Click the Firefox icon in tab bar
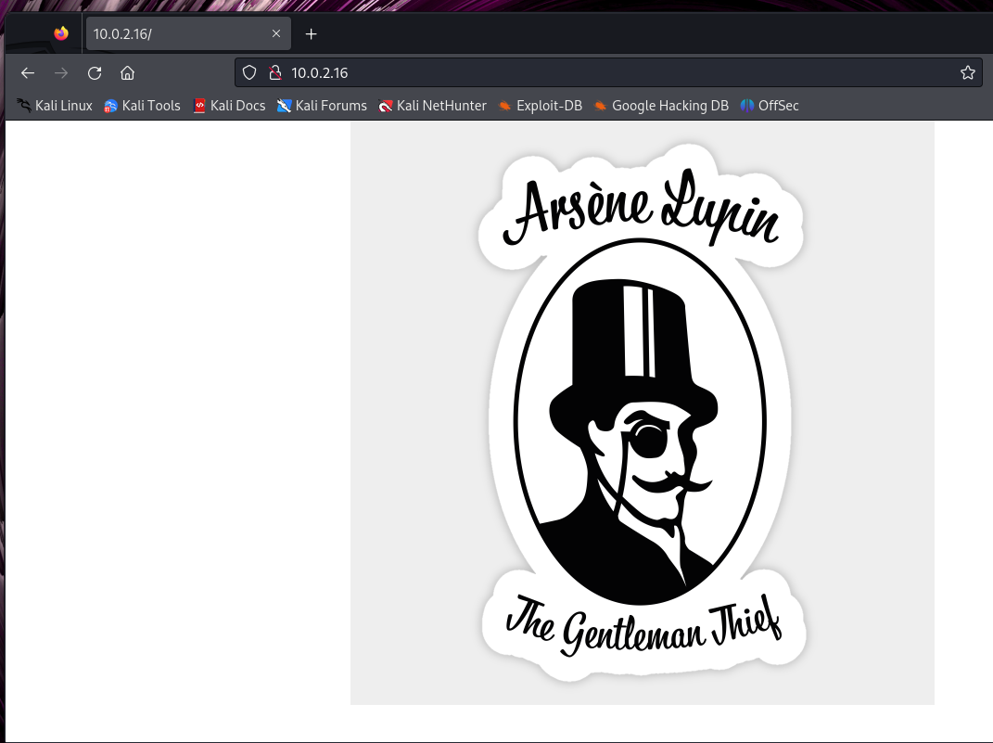 pos(61,33)
